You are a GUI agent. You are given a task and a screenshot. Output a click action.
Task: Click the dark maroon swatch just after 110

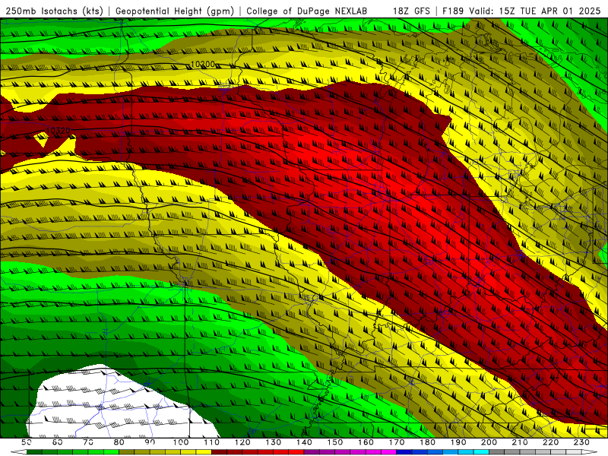[219, 452]
